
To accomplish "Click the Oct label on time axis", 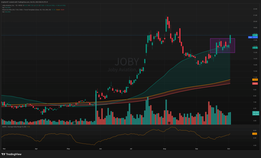I will pos(229,148).
